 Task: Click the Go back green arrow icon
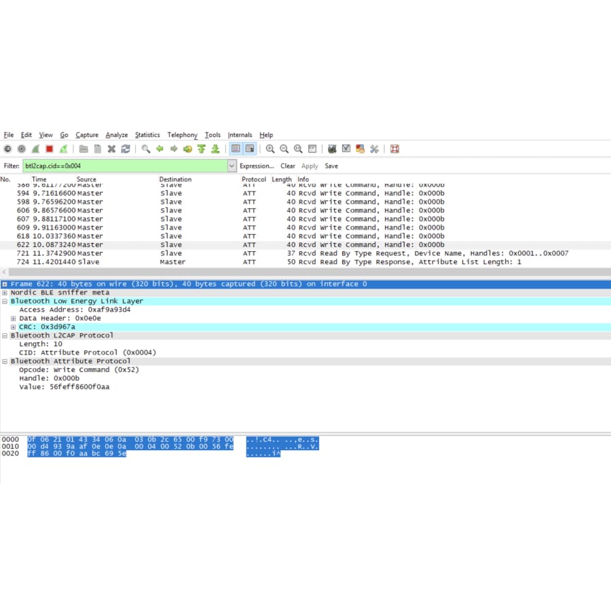coord(160,149)
